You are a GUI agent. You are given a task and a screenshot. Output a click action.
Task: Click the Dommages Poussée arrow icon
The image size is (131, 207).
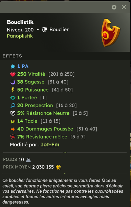(x=13, y=129)
